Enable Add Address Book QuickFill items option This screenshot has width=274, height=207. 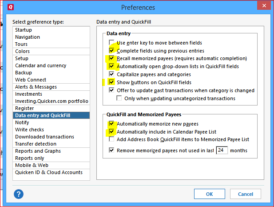(x=111, y=139)
